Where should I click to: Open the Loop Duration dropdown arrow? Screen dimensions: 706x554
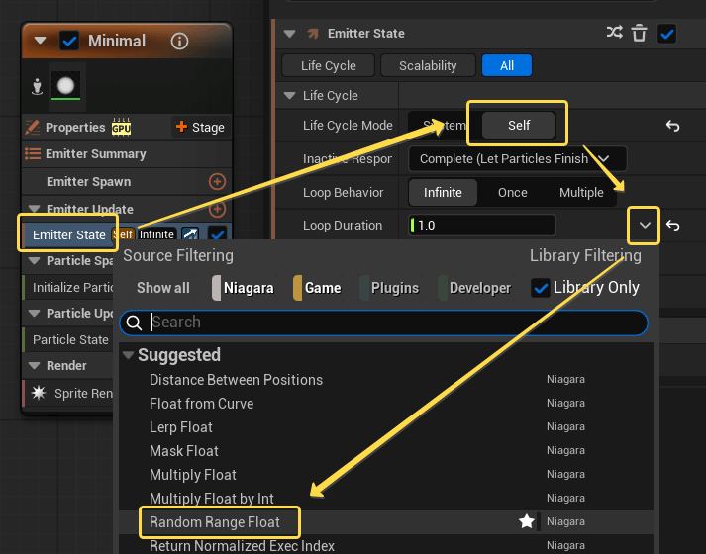coord(645,226)
